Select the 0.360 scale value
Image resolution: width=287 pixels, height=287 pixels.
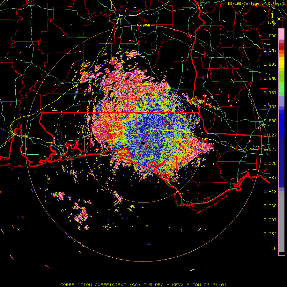pos(270,206)
